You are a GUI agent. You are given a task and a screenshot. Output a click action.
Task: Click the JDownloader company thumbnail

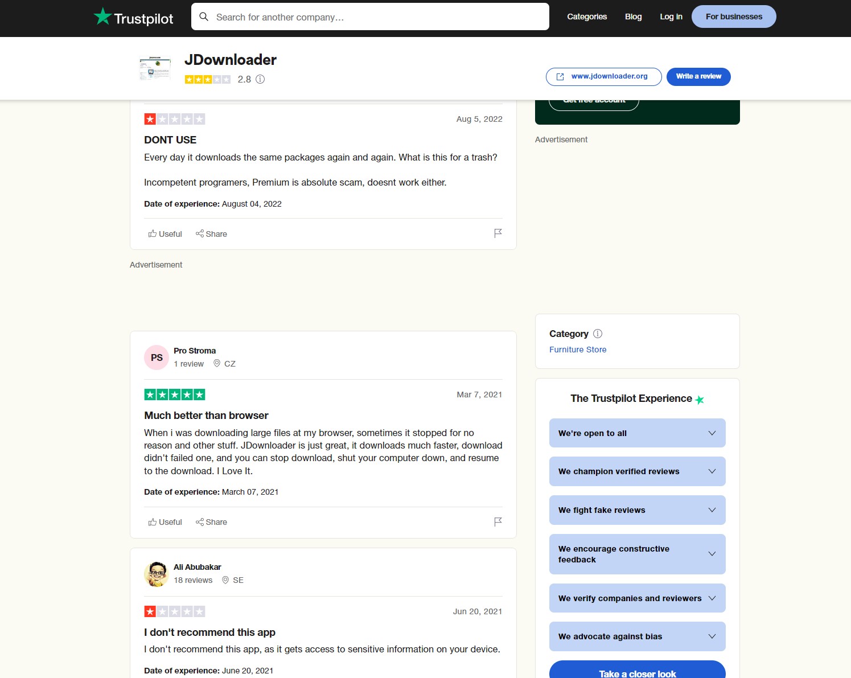155,68
